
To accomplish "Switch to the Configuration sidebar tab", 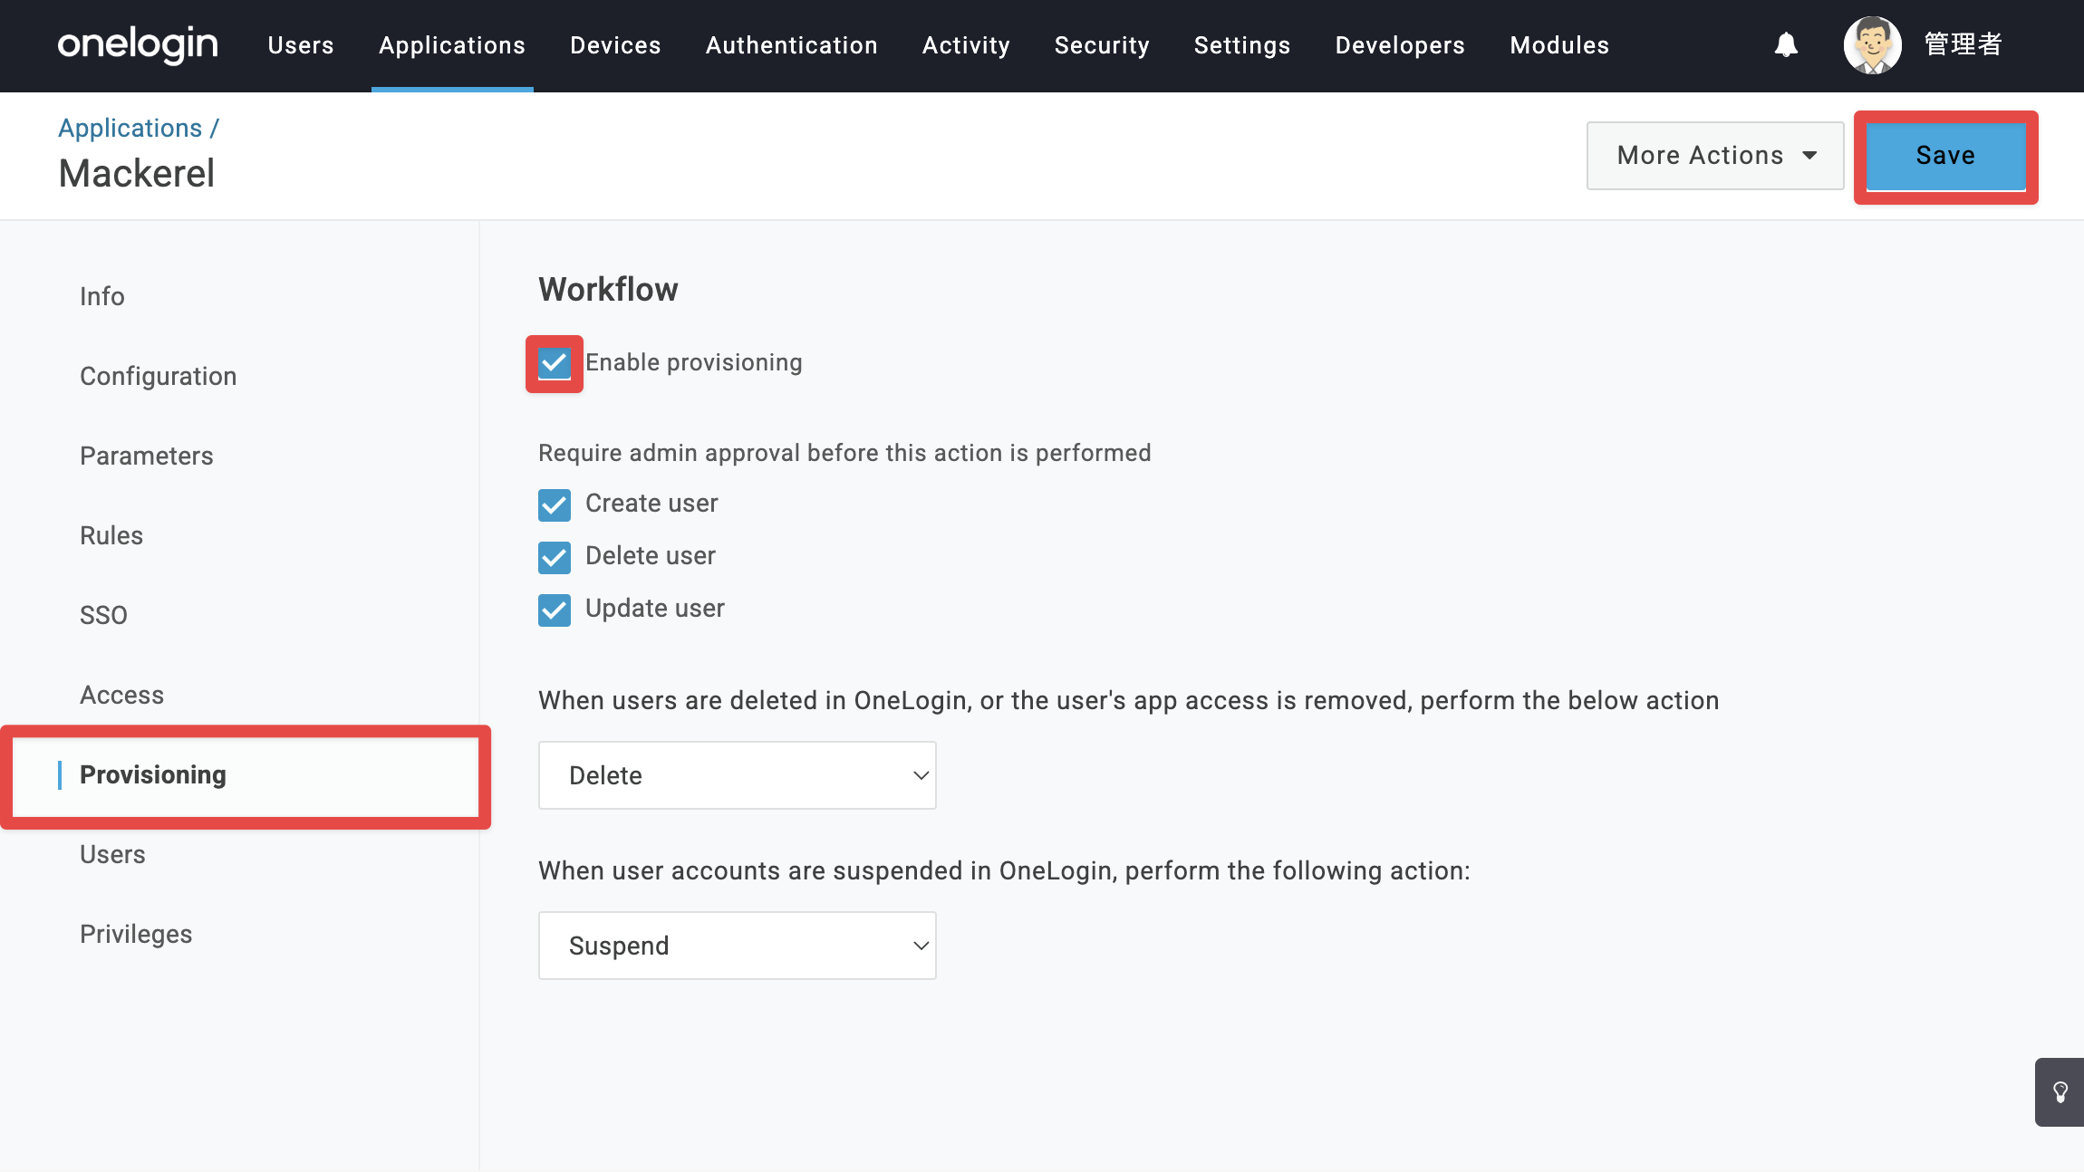I will click(159, 376).
